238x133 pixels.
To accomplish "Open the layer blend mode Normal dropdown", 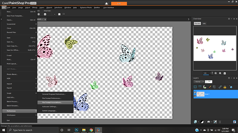I will (x=198, y=81).
